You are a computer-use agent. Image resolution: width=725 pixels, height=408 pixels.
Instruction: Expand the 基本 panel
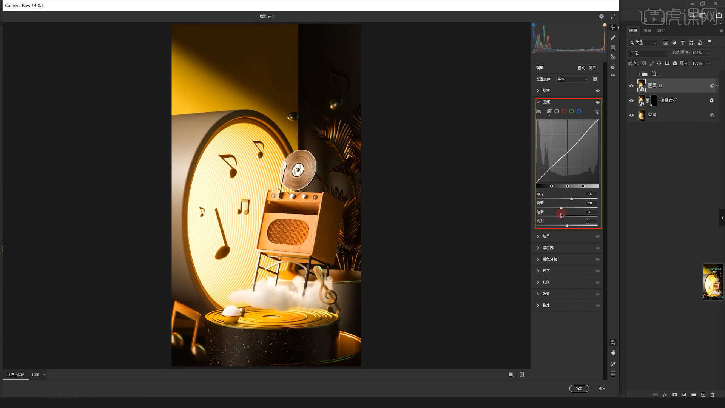click(538, 91)
